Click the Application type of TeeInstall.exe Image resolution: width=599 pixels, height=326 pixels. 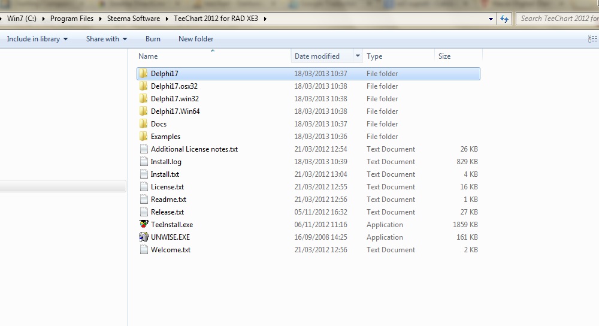tap(385, 225)
